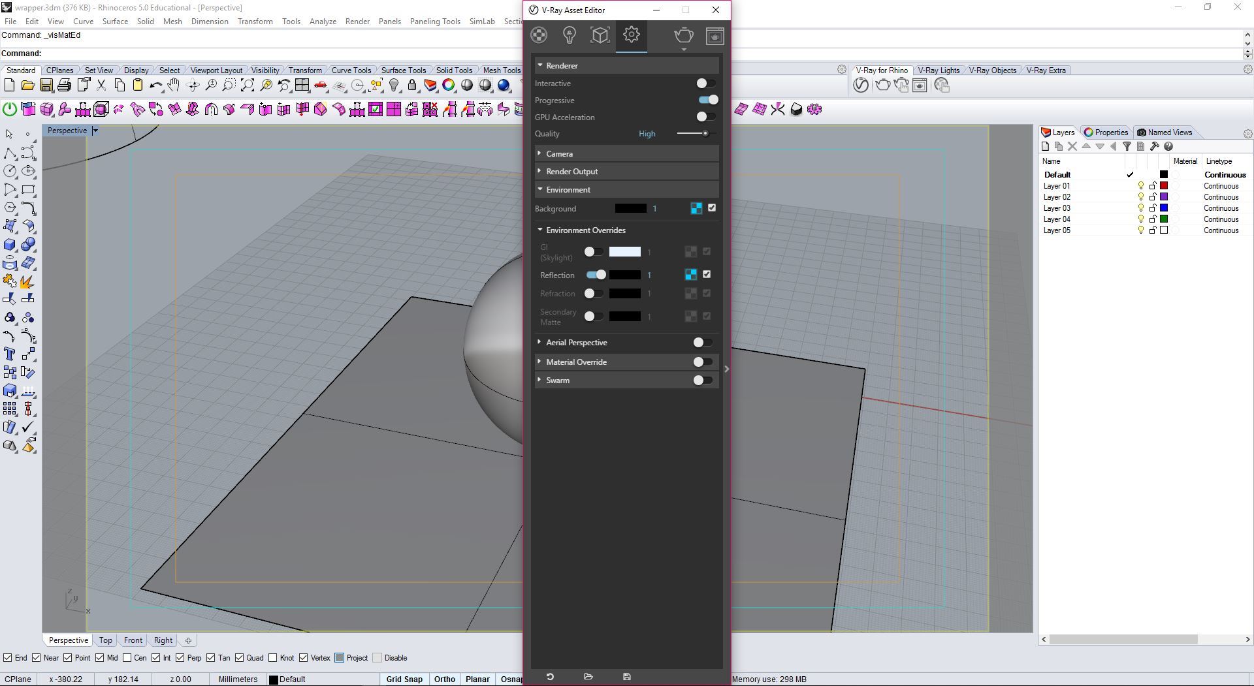Select the Box solid tool in sidebar
The width and height of the screenshot is (1254, 686).
(x=10, y=245)
